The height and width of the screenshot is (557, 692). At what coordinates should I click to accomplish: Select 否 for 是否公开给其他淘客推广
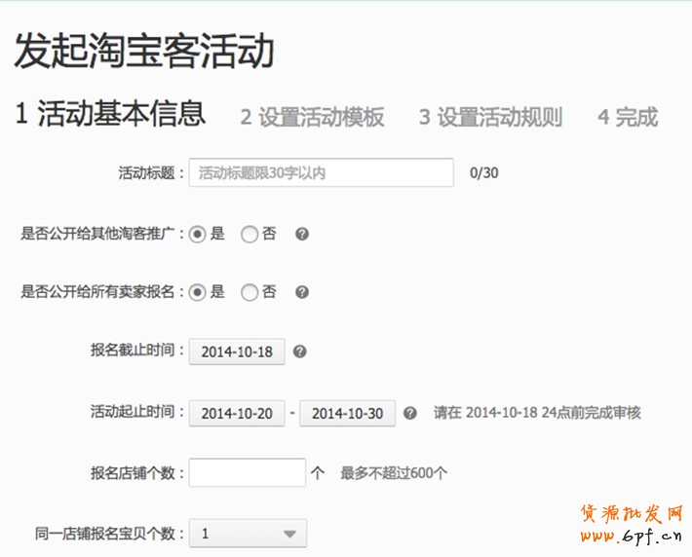click(250, 234)
